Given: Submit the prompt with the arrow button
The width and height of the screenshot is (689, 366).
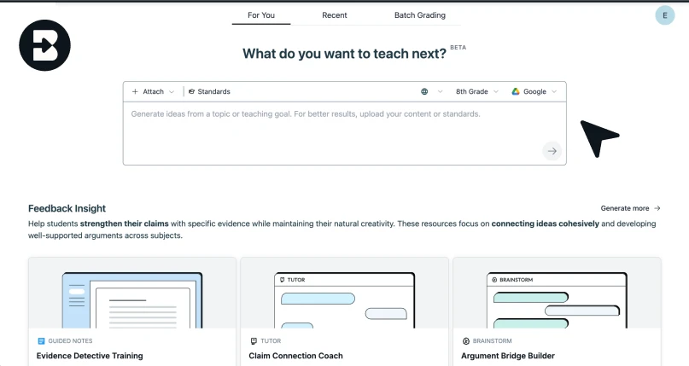Looking at the screenshot, I should [x=552, y=151].
